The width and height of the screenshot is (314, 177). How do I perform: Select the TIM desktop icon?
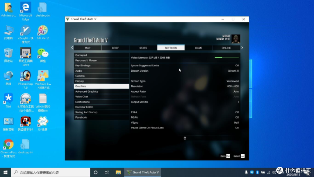[8, 101]
